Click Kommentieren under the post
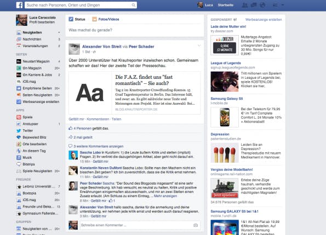 (x=98, y=119)
